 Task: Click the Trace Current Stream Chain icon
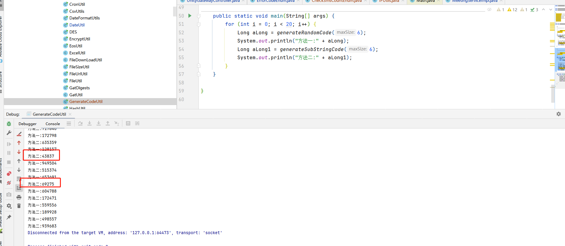point(137,123)
